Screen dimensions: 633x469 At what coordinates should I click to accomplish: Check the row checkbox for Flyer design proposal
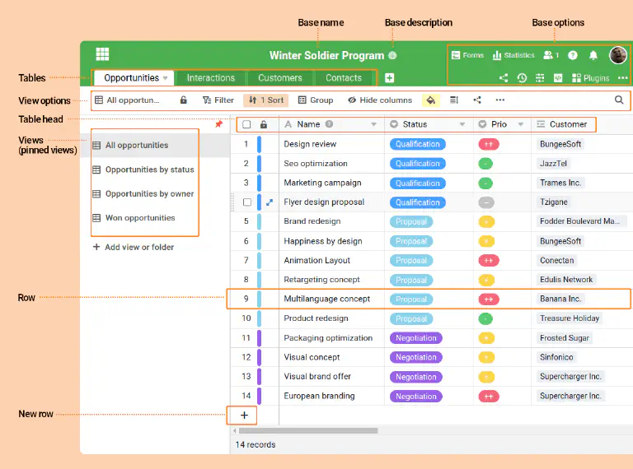[246, 202]
